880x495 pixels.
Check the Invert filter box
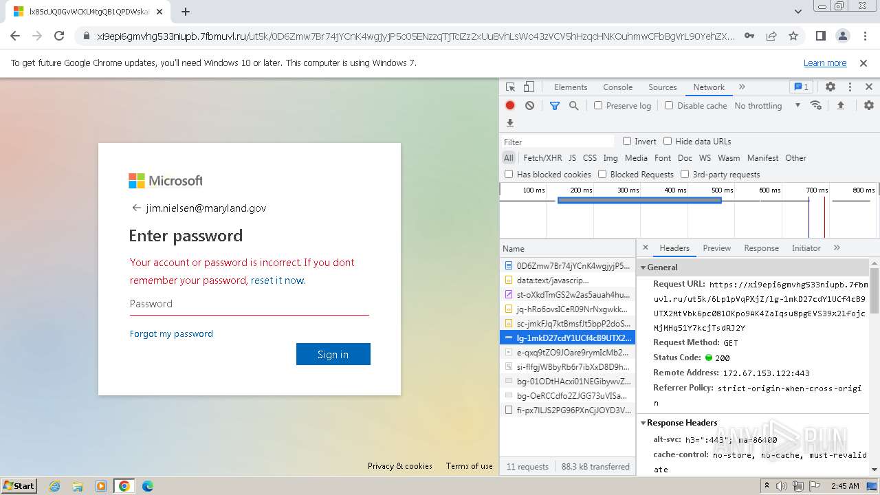coord(627,141)
